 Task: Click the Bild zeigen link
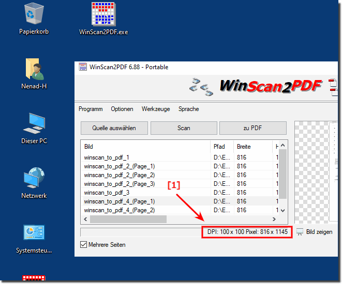pos(319,232)
